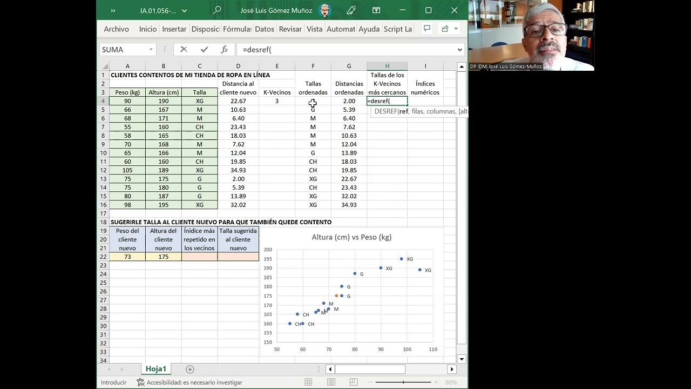Image resolution: width=691 pixels, height=389 pixels.
Task: Switch to the Fórmulas ribbon tab
Action: coord(237,29)
